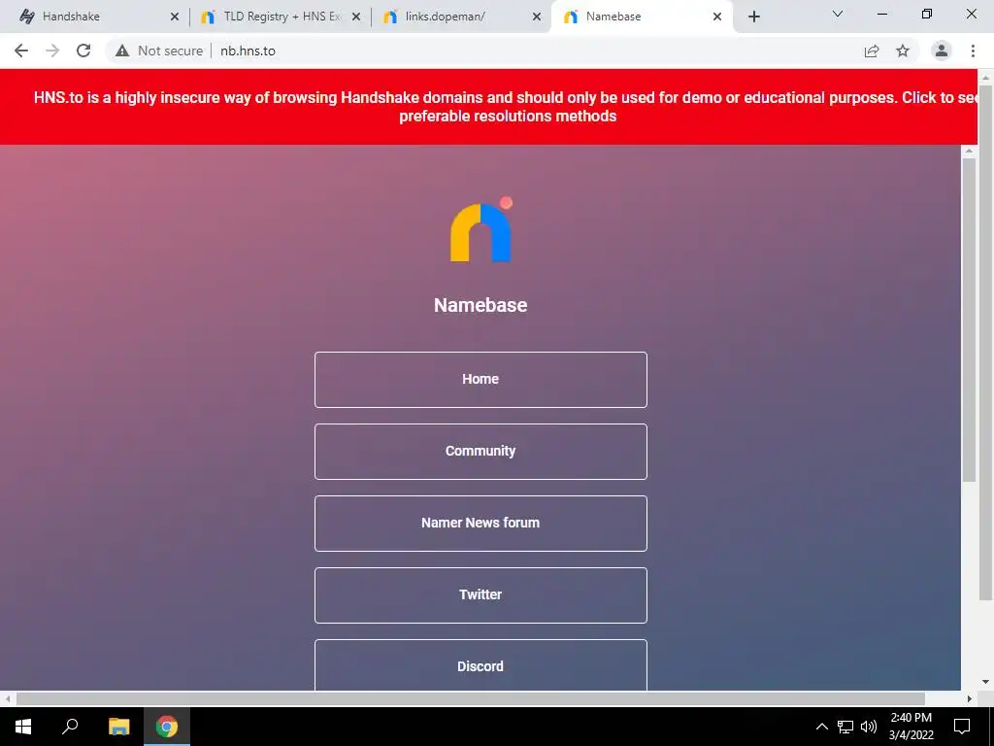This screenshot has height=746, width=994.
Task: Click the nb.hns.to address bar
Action: click(481, 51)
